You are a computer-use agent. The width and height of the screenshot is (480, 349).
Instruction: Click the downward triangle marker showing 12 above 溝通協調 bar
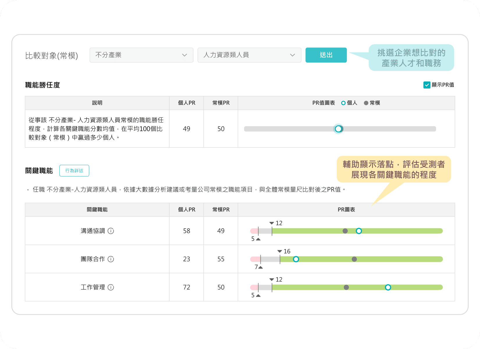(271, 223)
